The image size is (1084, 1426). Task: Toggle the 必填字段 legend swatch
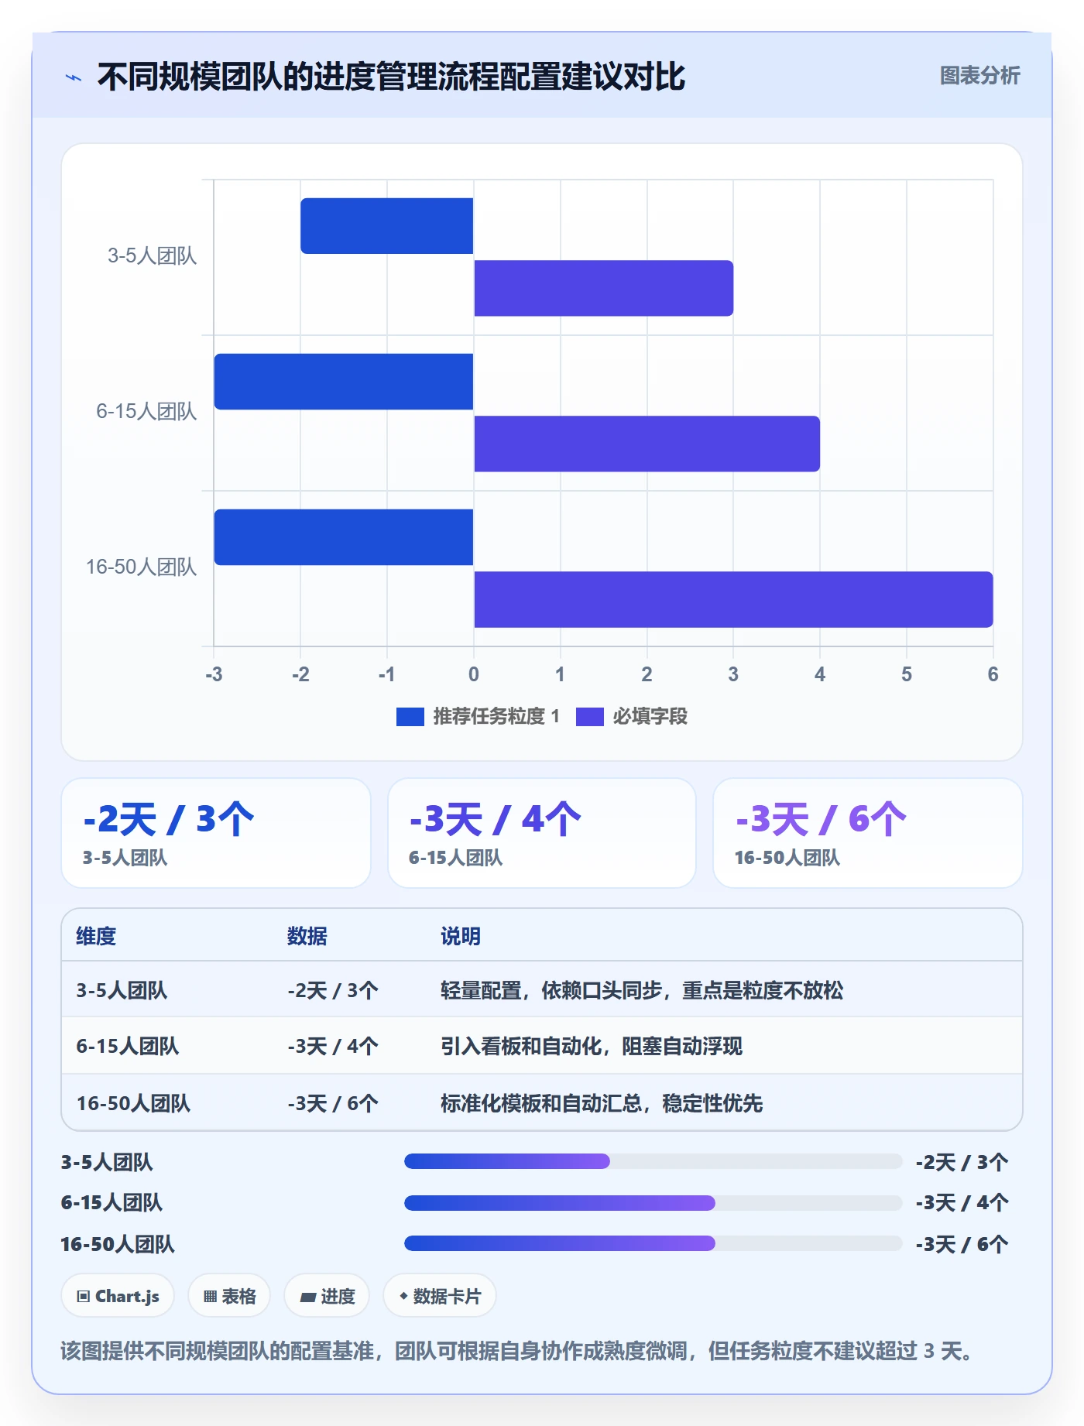tap(589, 717)
